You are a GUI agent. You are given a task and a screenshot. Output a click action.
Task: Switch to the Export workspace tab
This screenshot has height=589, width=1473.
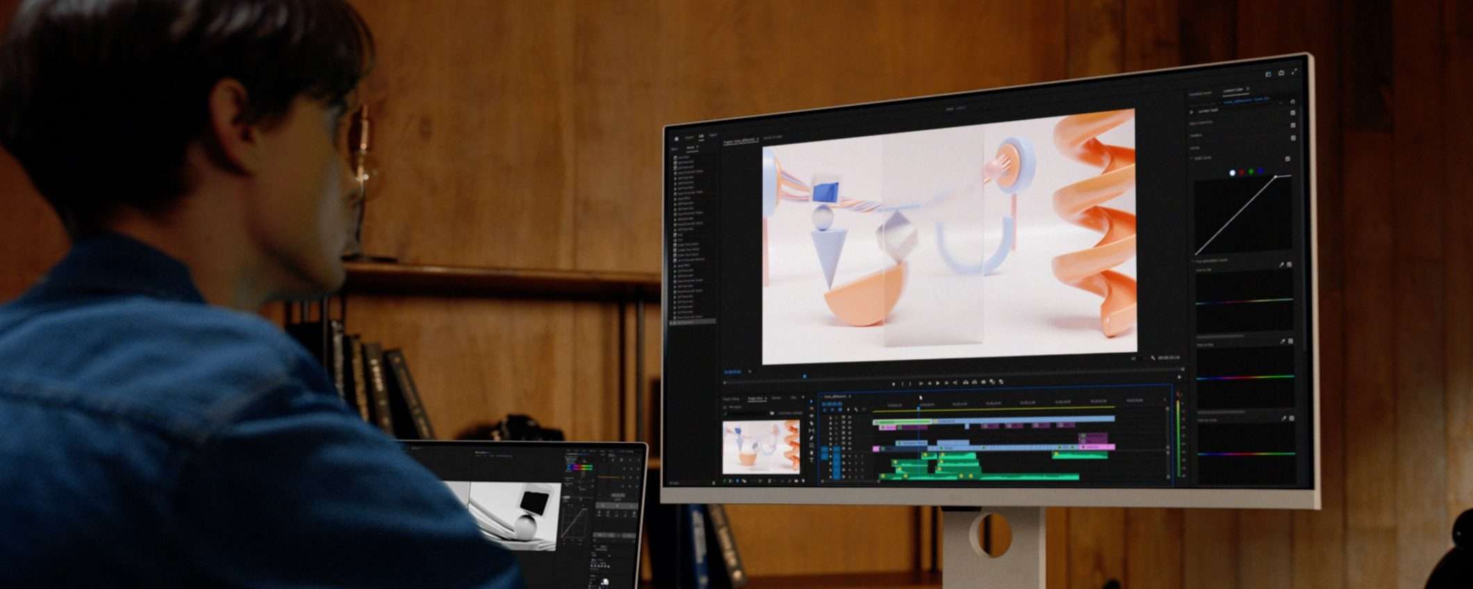(x=713, y=135)
